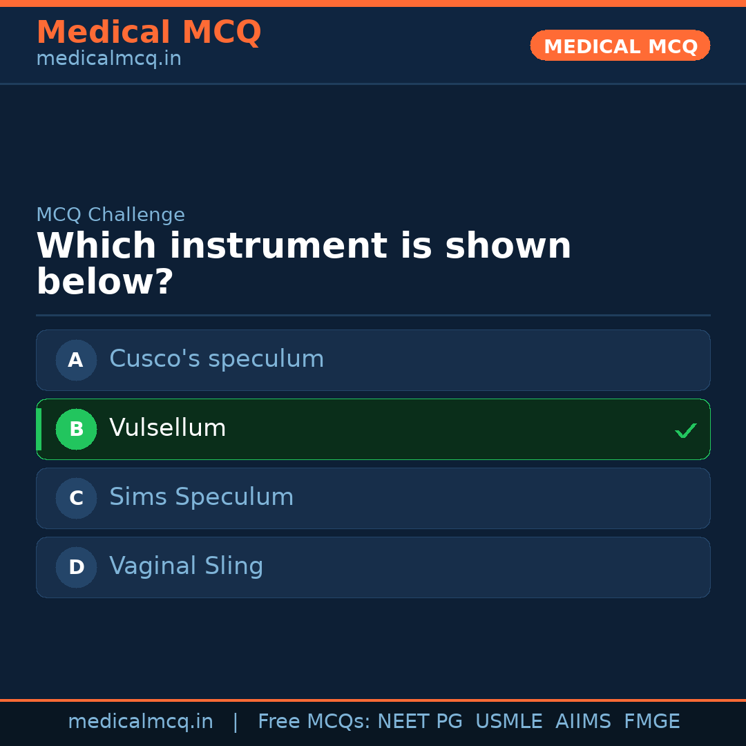Click the orange MEDICAL MCQ badge
This screenshot has width=746, height=746.
coord(620,46)
